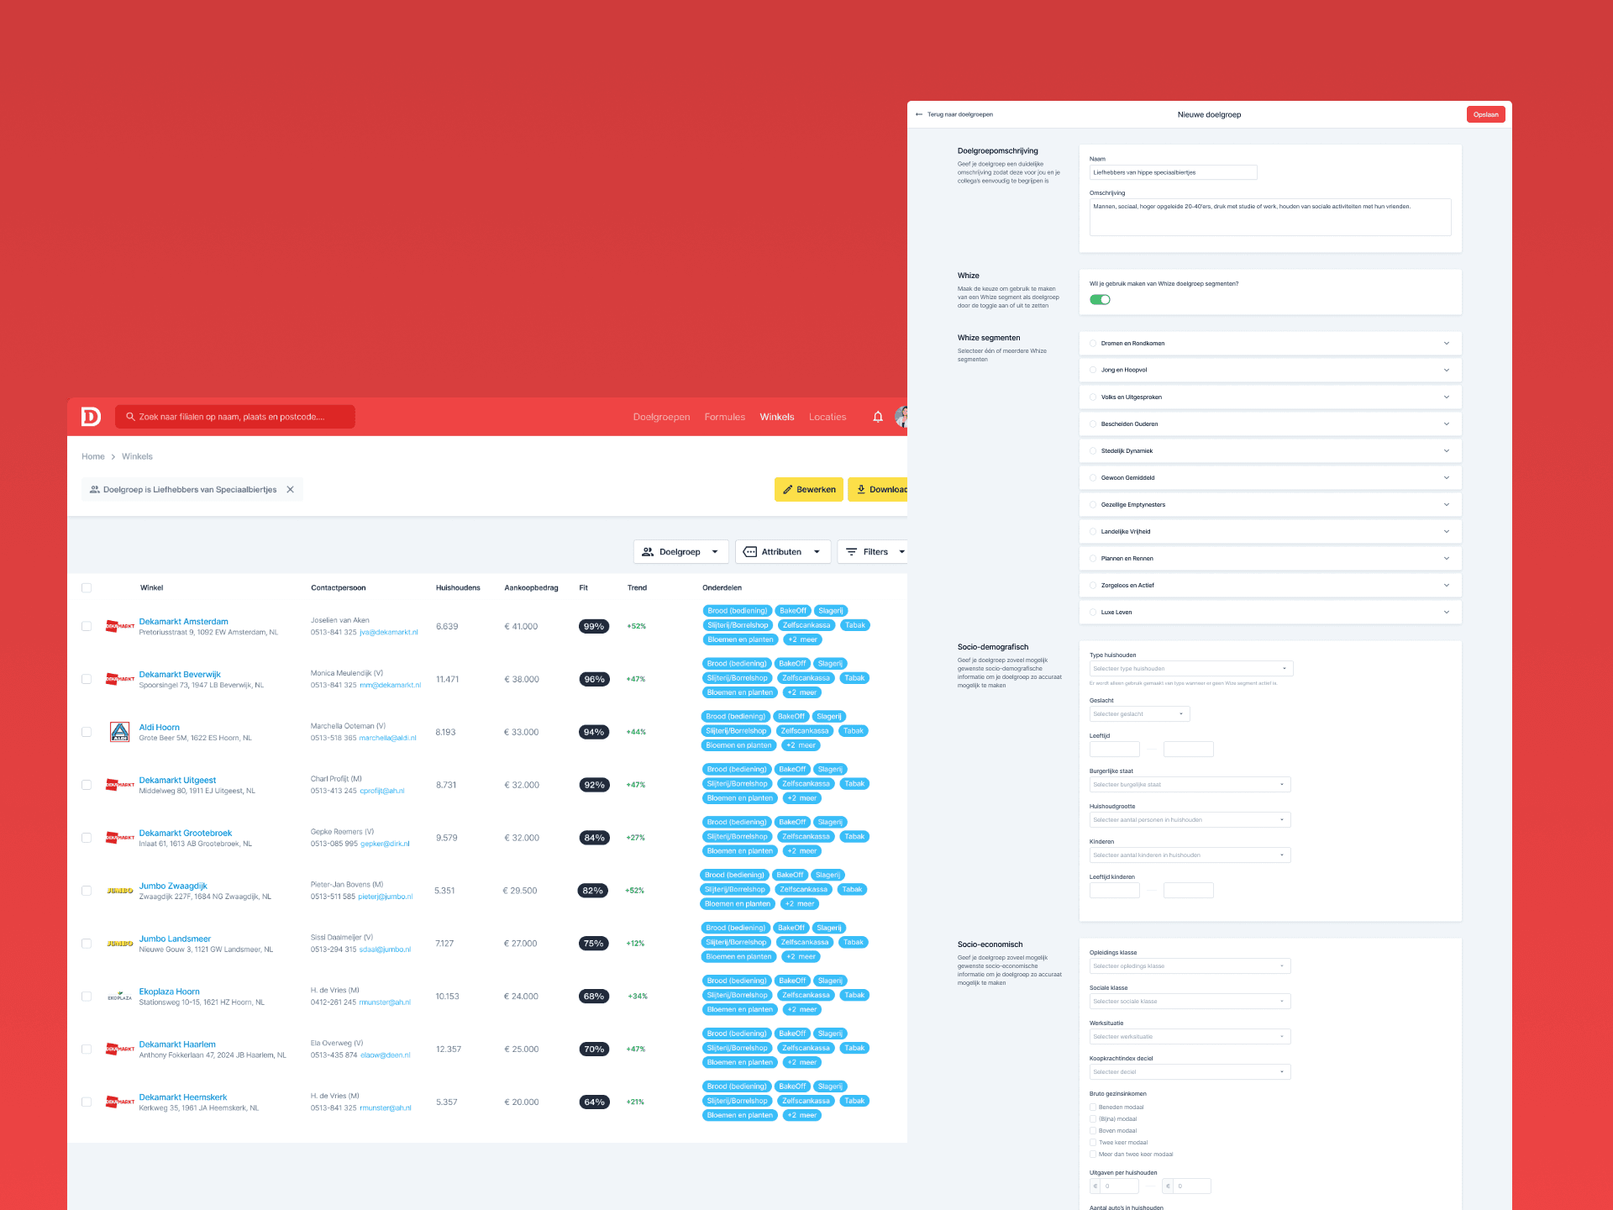Expand the Stedelijk Dynamiek segment
The image size is (1613, 1210).
coord(1447,451)
